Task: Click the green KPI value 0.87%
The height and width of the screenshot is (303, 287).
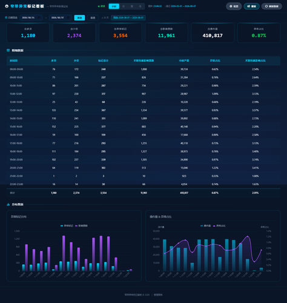Action: 259,36
